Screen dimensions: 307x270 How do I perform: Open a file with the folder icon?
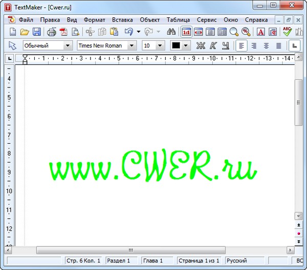tap(25, 32)
